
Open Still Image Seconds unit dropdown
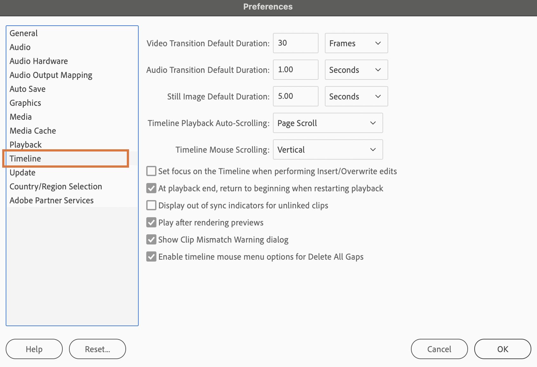356,96
